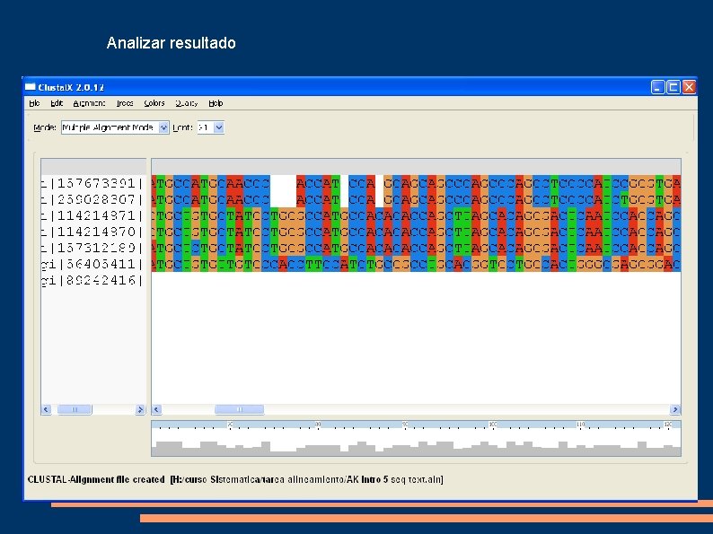Open the Quality menu
The height and width of the screenshot is (534, 713).
tap(187, 103)
